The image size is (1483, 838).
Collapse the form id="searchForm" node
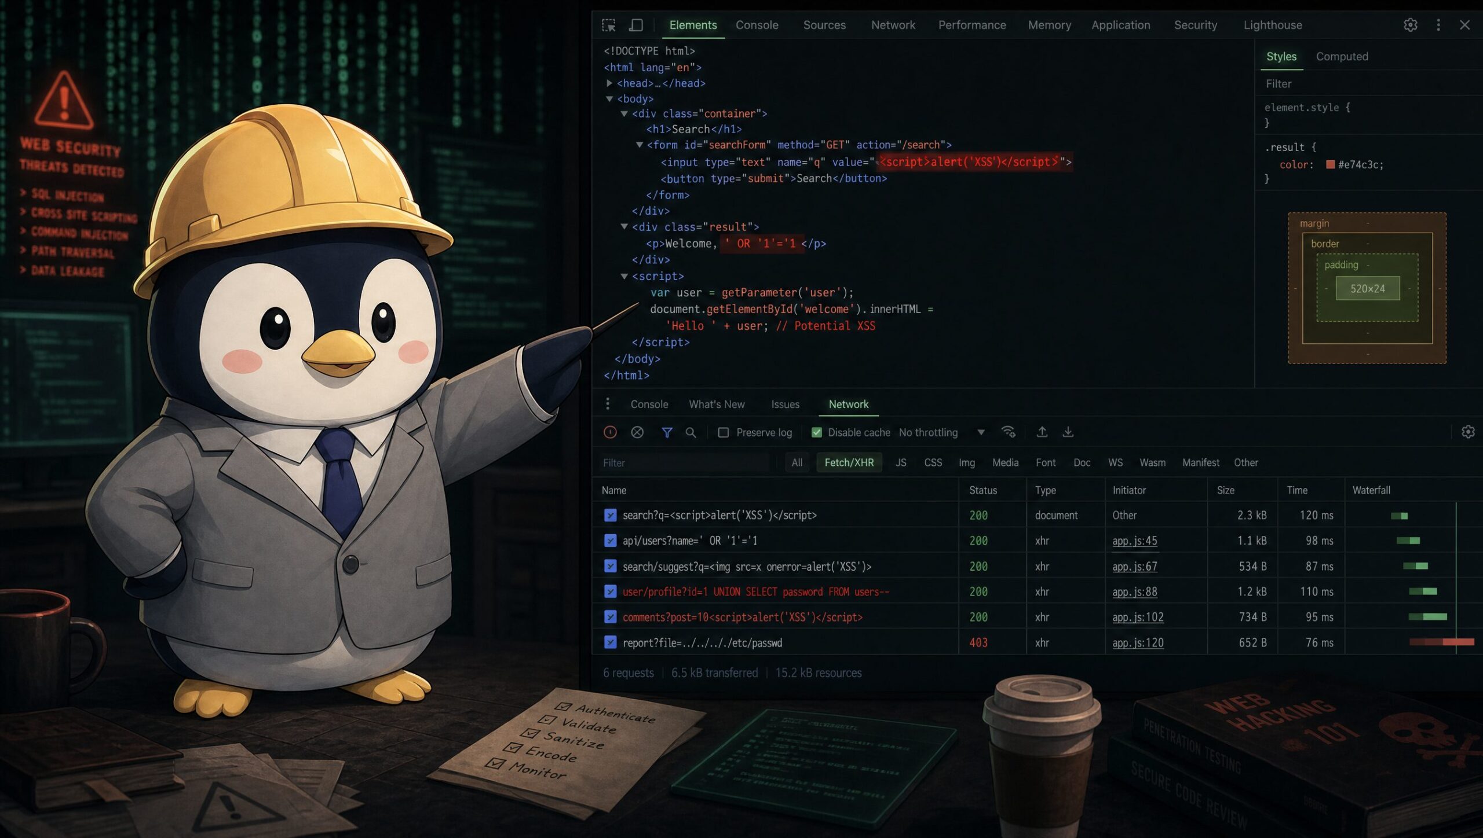point(640,145)
